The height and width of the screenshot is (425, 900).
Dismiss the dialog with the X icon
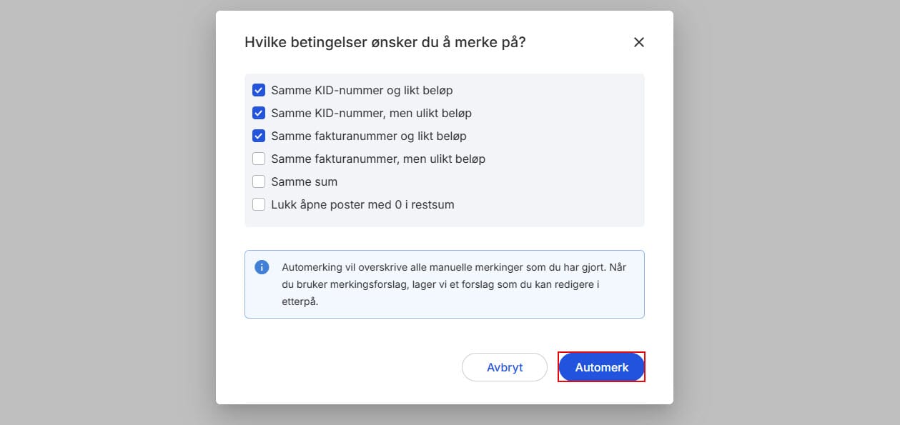pyautogui.click(x=638, y=42)
